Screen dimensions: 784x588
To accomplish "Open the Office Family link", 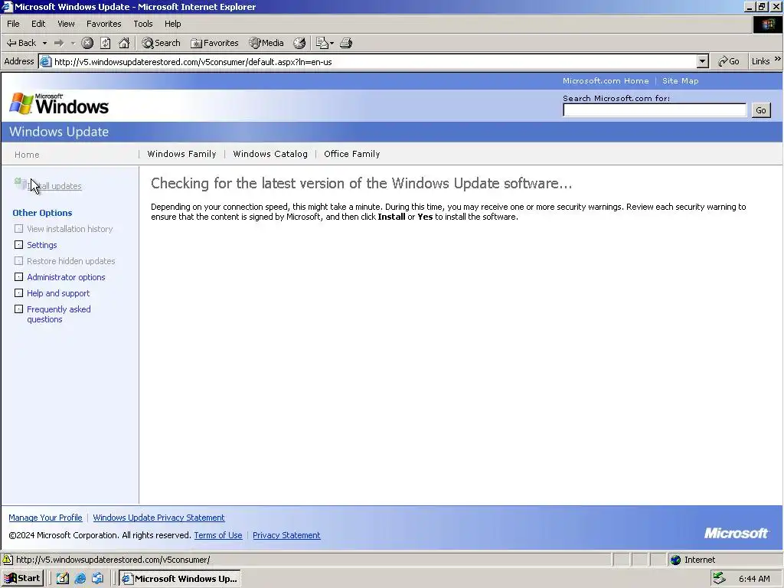I will pos(352,154).
